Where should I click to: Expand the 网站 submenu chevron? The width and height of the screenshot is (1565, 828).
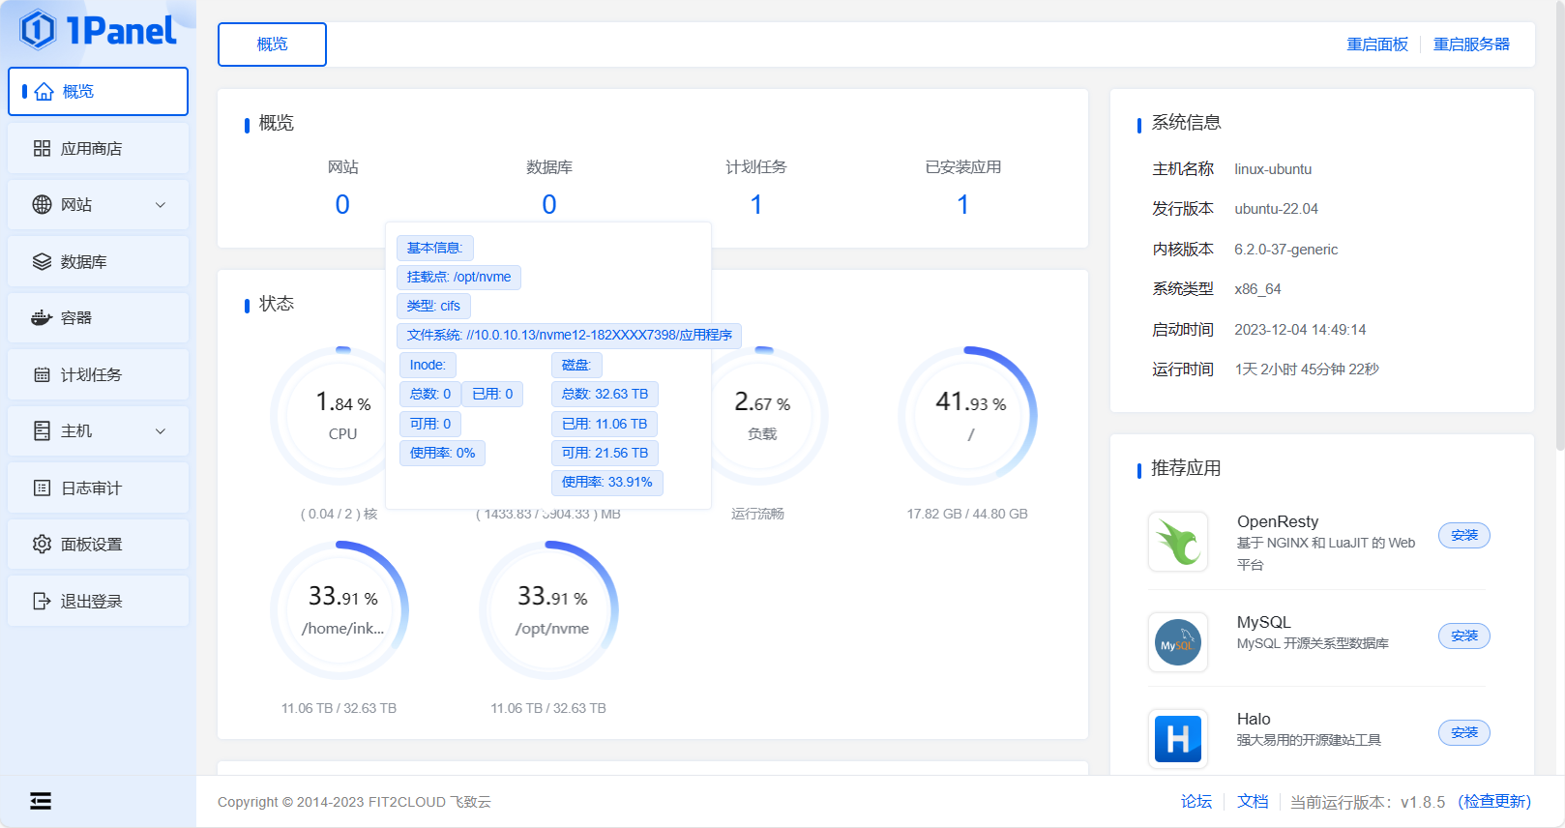point(161,205)
